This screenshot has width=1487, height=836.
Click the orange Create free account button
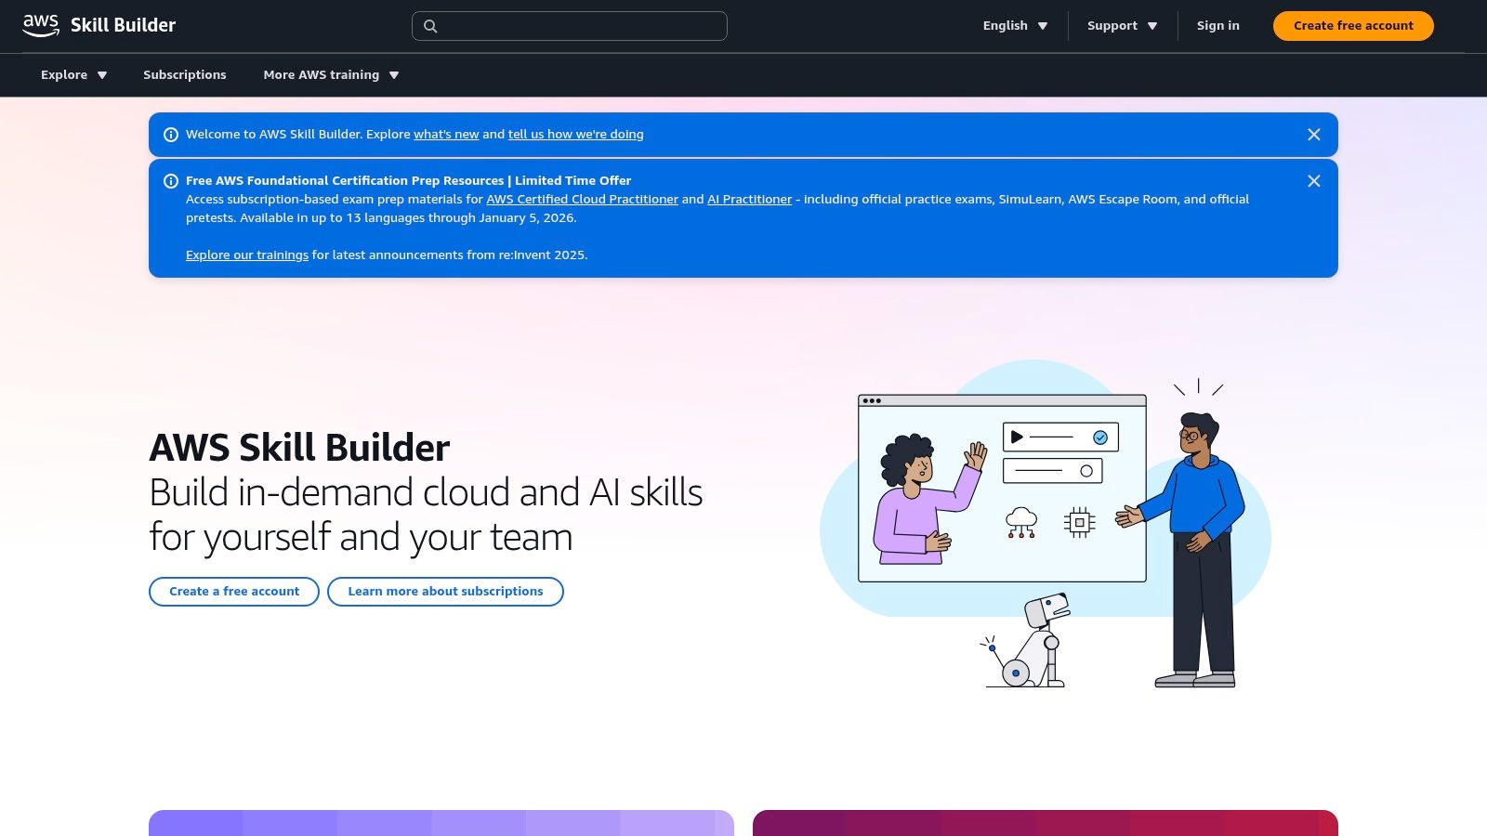[1352, 26]
